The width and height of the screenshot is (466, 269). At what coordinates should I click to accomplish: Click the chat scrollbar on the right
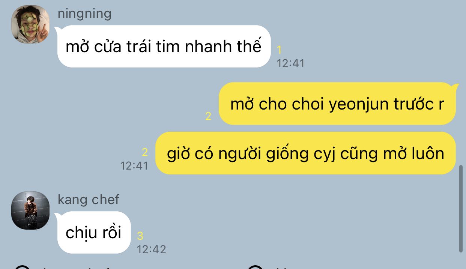click(x=461, y=209)
